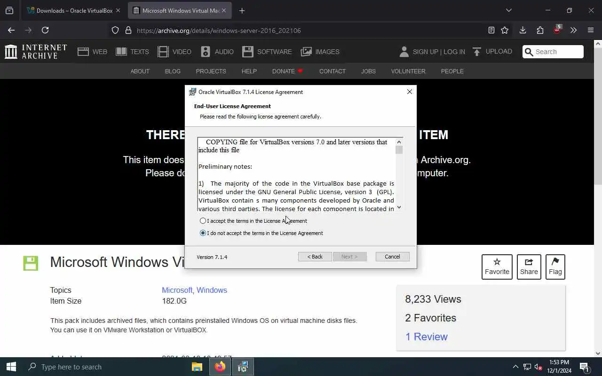Go back to previous page
The height and width of the screenshot is (376, 602).
pos(11,30)
